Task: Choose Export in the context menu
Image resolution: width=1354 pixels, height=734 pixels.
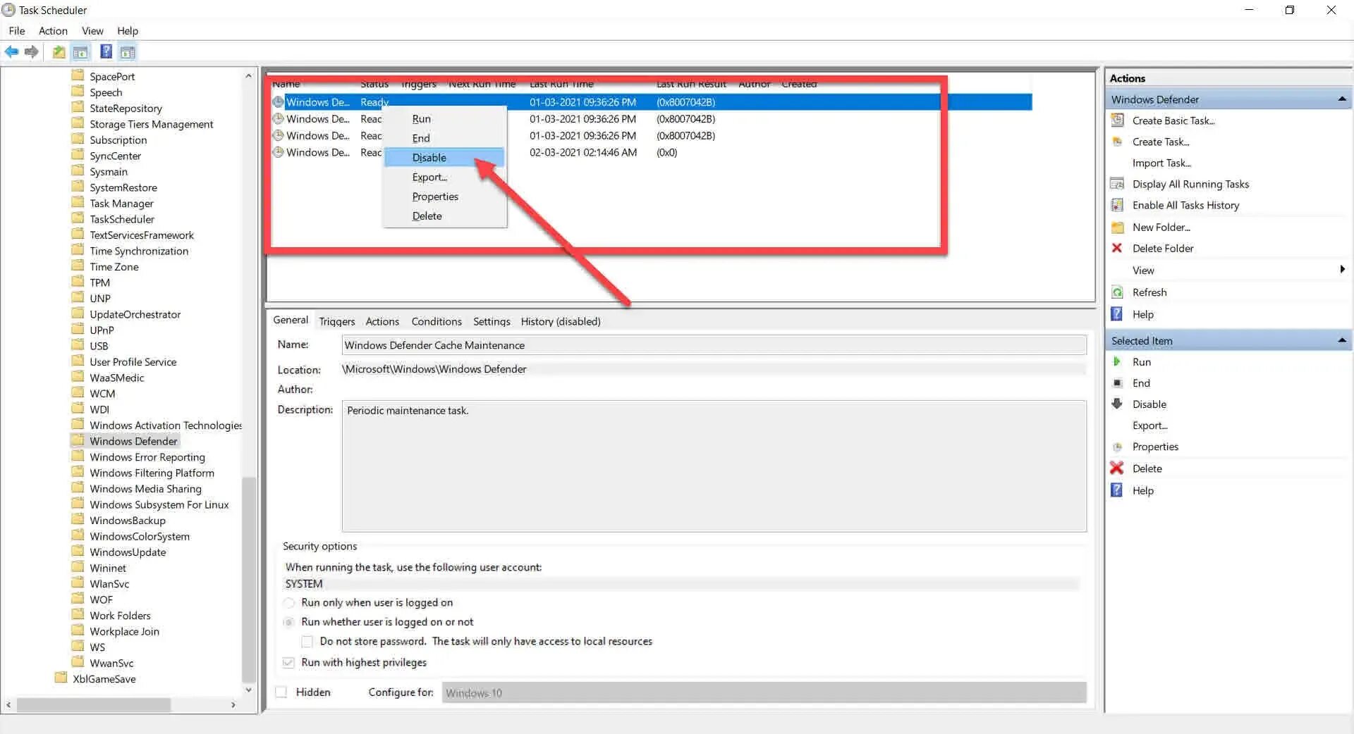Action: [x=444, y=177]
